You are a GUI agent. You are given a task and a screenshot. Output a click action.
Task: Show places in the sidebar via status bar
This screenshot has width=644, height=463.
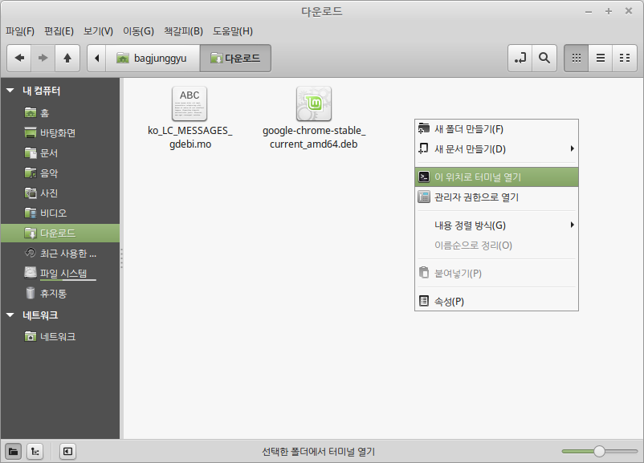coord(13,452)
